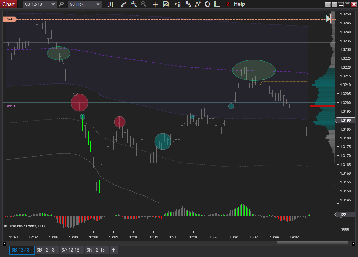Open the strategies icon

coord(207,4)
